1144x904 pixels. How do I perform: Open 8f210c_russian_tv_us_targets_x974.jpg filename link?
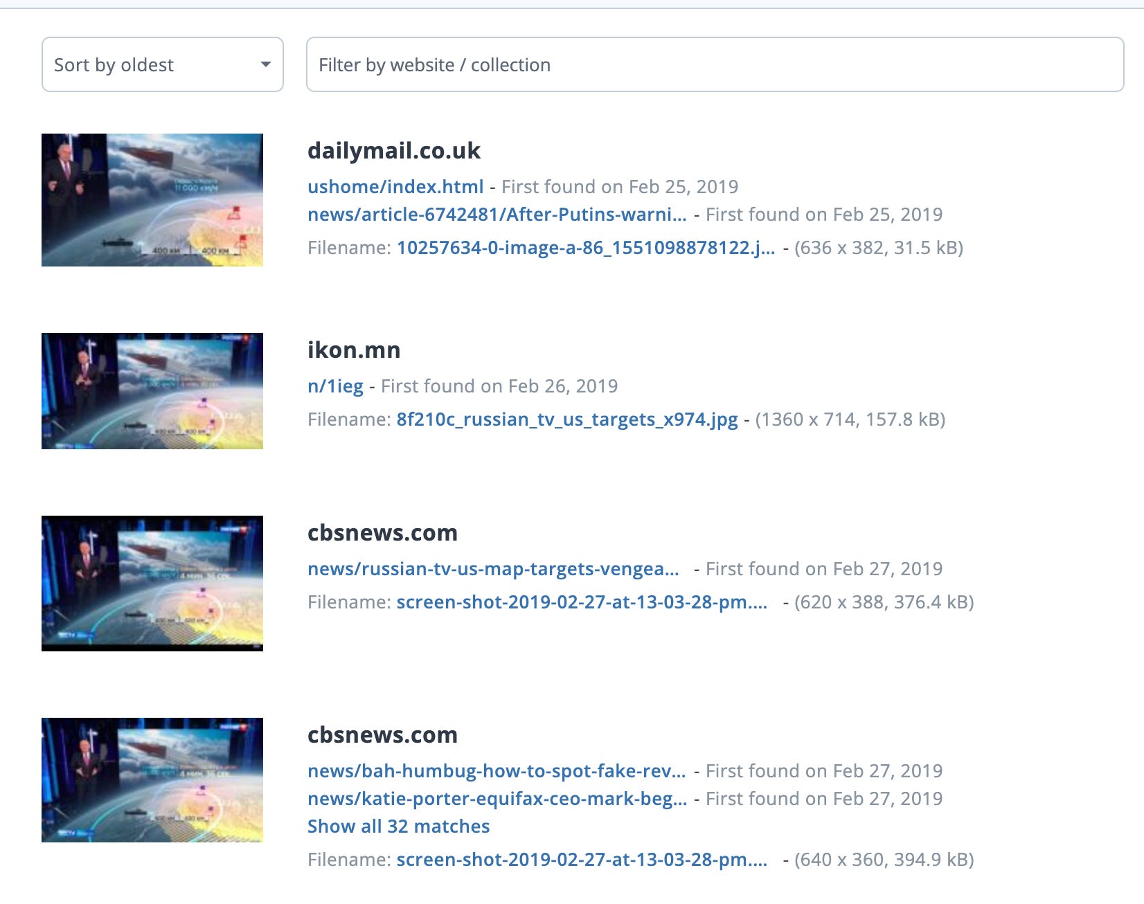(567, 419)
